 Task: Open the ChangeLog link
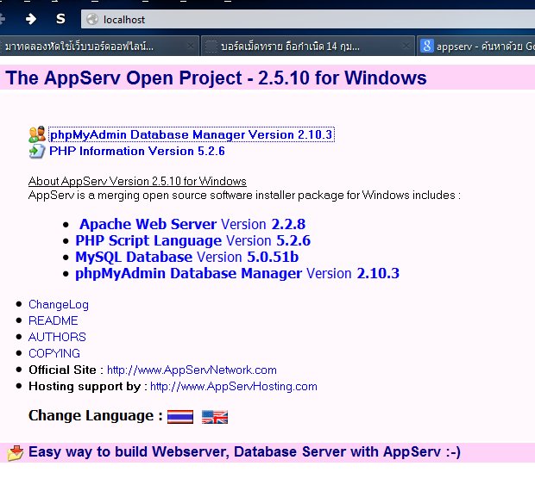(59, 304)
